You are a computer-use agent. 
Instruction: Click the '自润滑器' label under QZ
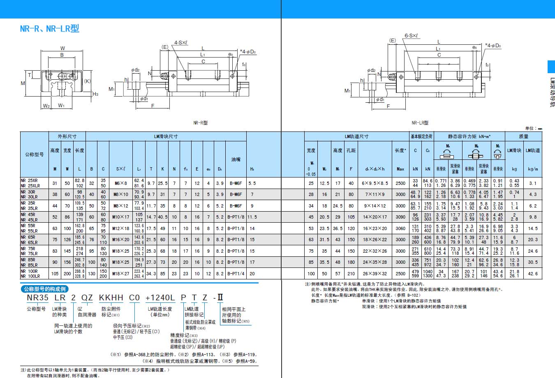tap(87, 315)
